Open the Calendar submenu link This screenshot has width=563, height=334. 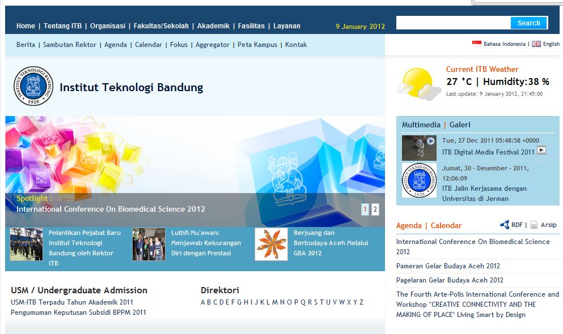(x=149, y=44)
